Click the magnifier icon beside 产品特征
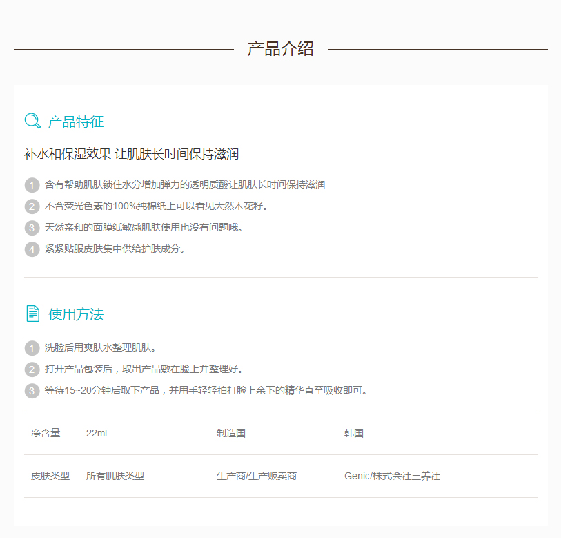 [32, 121]
